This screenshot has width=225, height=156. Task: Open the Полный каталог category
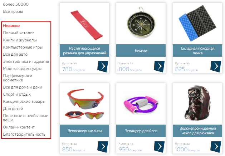19,33
